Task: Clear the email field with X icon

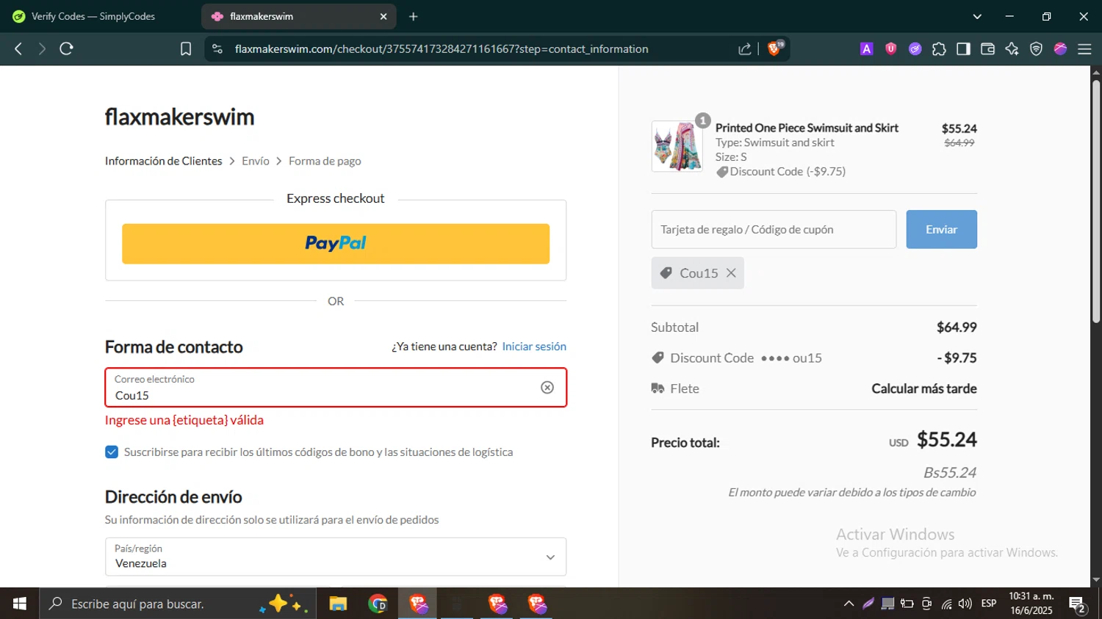Action: click(x=547, y=388)
